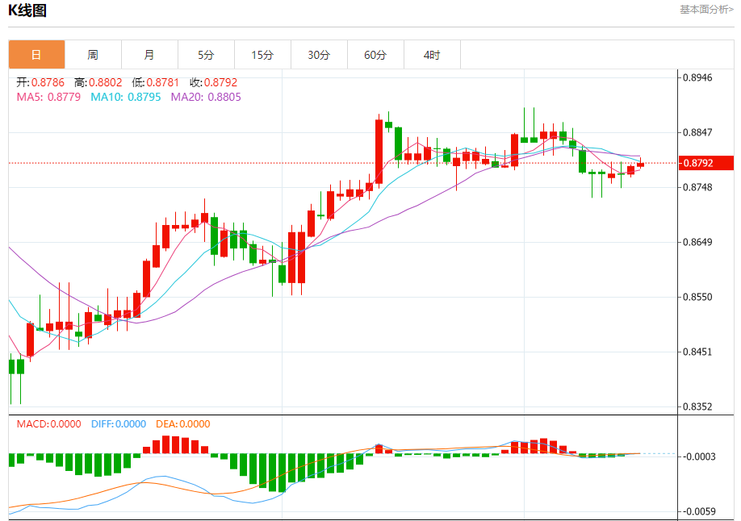Click the MA10: 0.8795 label
The height and width of the screenshot is (521, 741).
pos(126,97)
